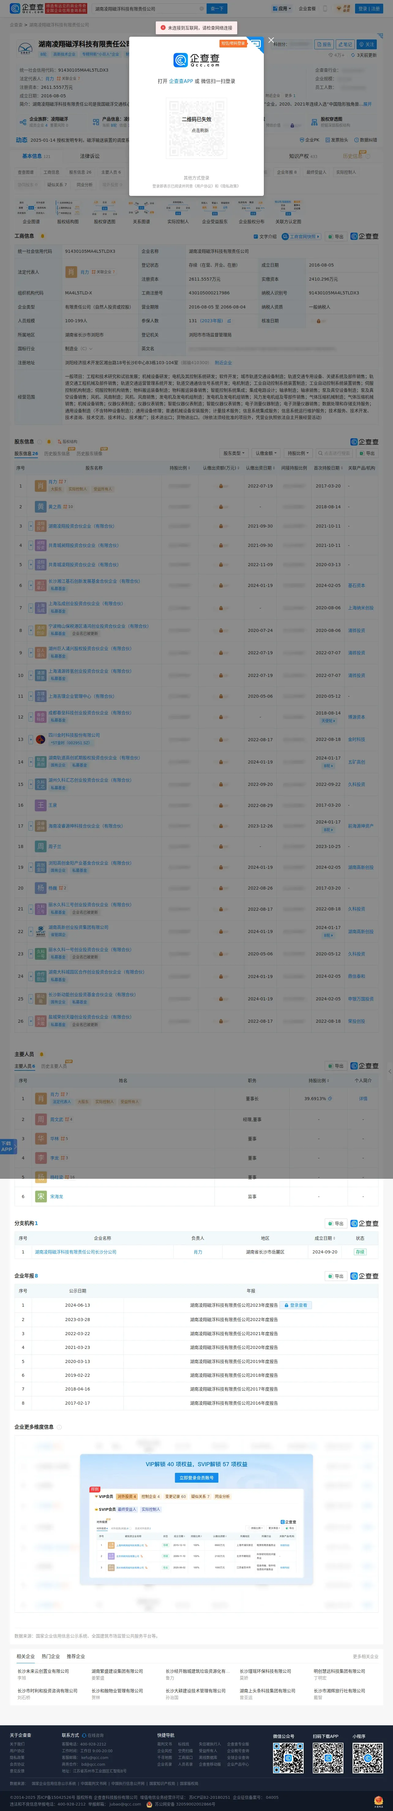Click 肖力 link in 分支机构 table
The width and height of the screenshot is (393, 1811).
[x=197, y=1252]
